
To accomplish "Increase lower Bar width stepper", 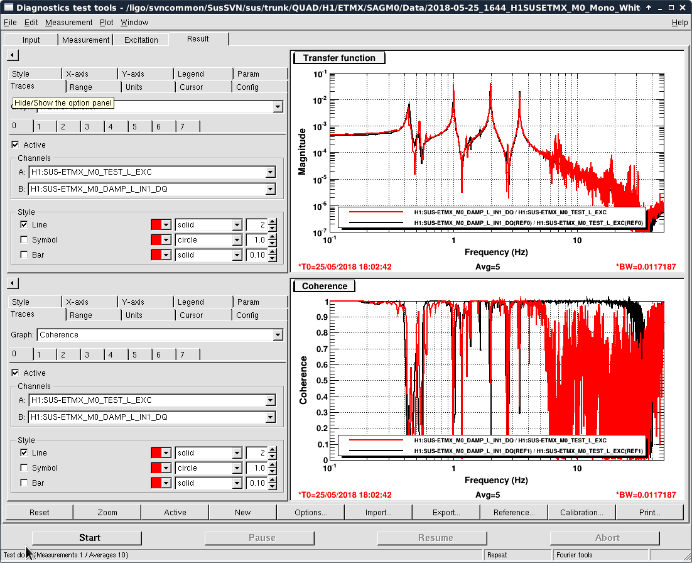I will pyautogui.click(x=272, y=480).
